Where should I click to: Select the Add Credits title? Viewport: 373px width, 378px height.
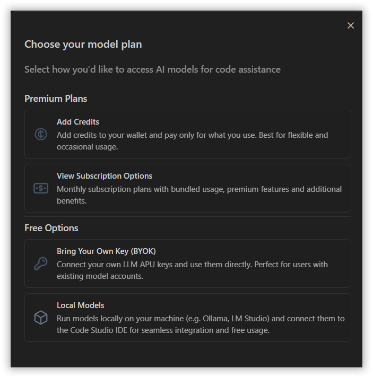78,122
